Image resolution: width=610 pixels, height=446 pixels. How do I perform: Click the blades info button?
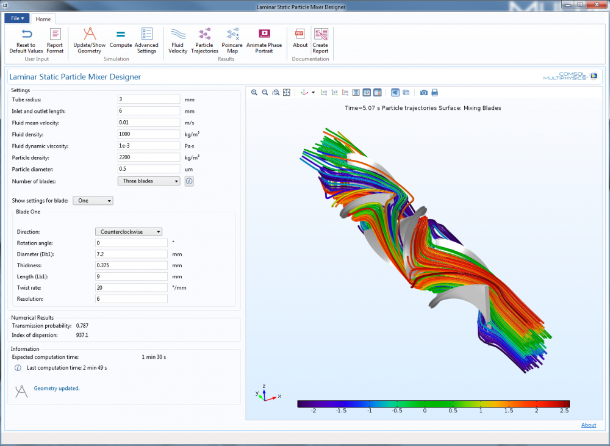(x=189, y=181)
